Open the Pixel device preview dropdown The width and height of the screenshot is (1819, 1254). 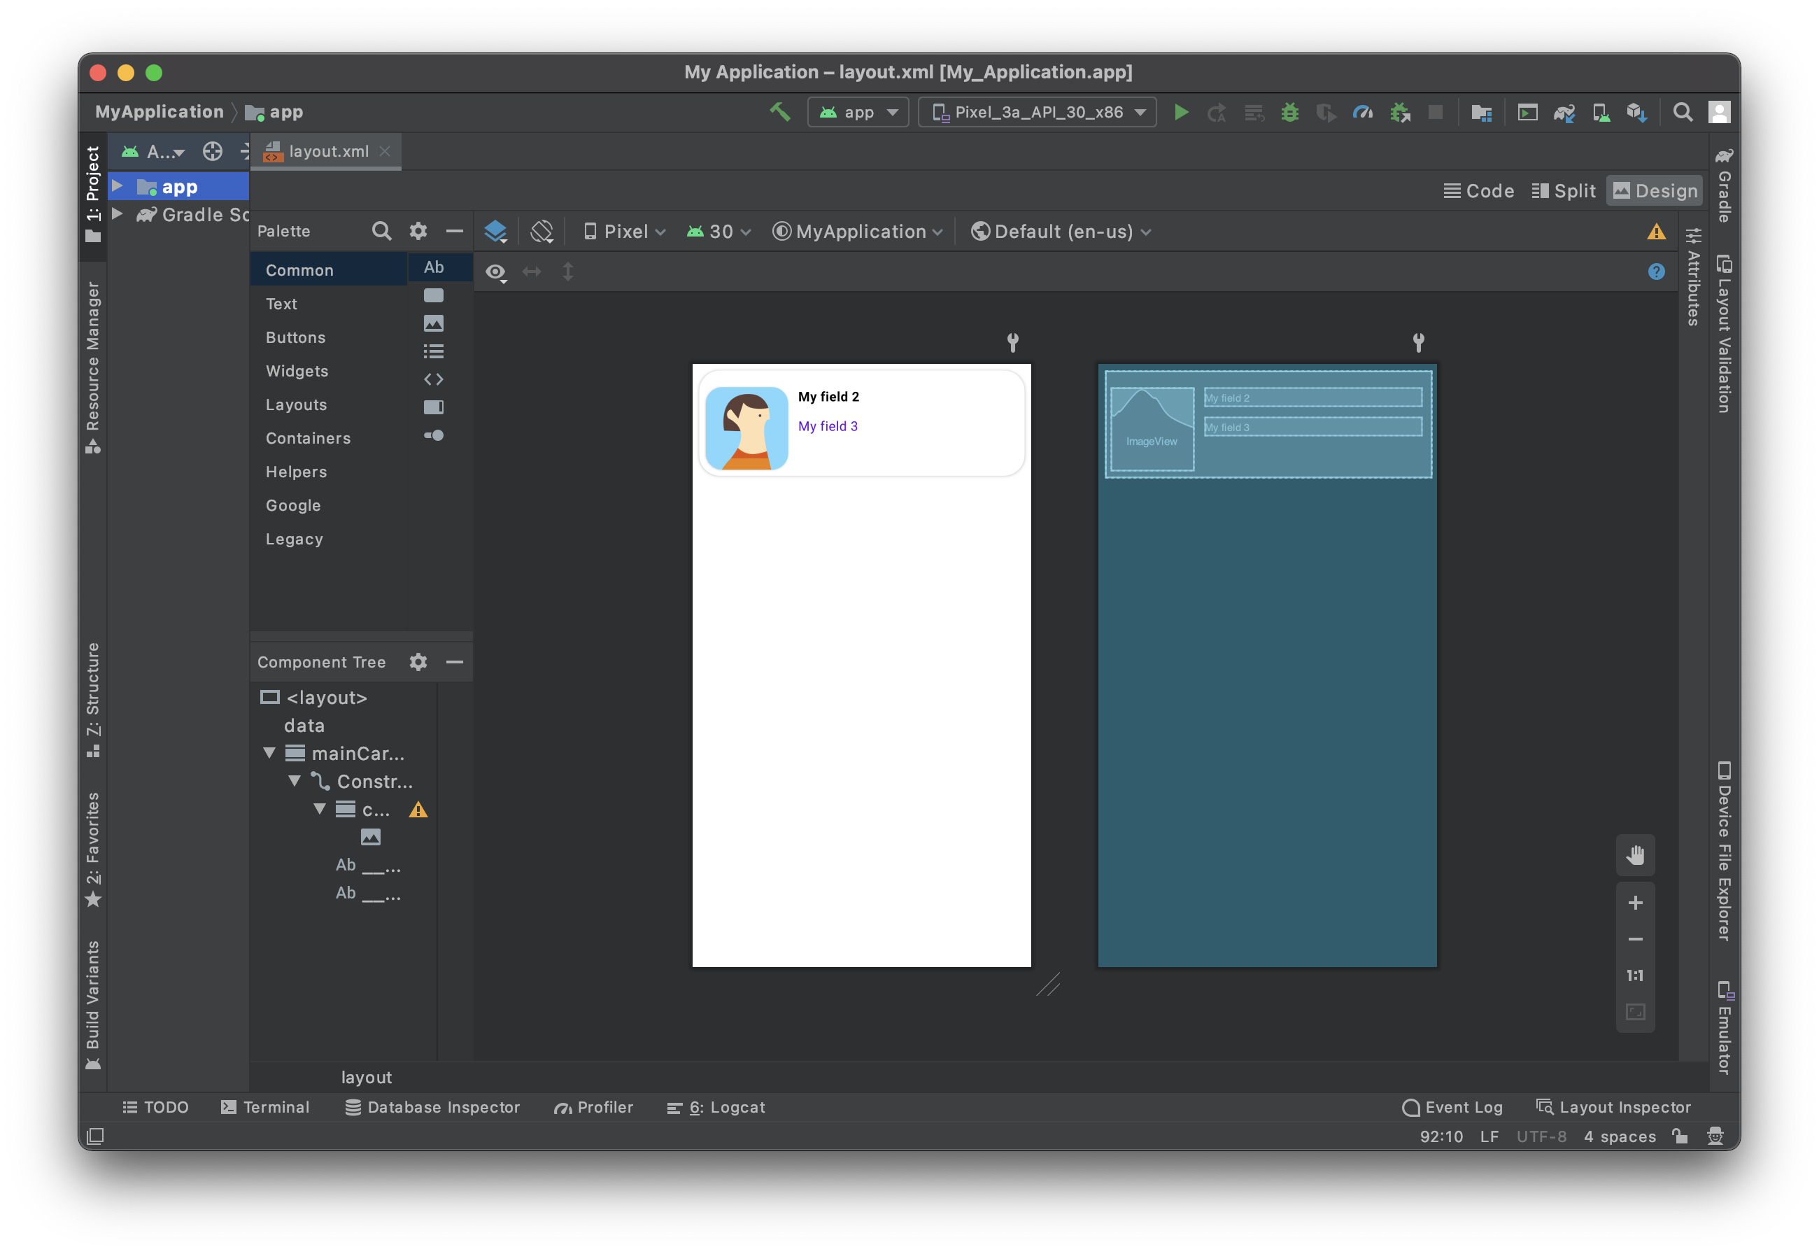(x=624, y=232)
